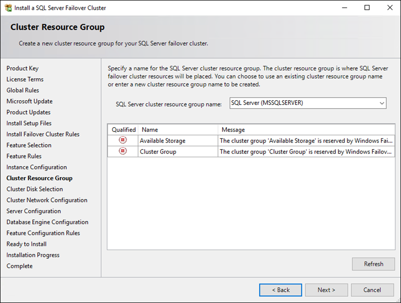Cancel the failover cluster installation
The width and height of the screenshot is (401, 303).
[x=372, y=290]
